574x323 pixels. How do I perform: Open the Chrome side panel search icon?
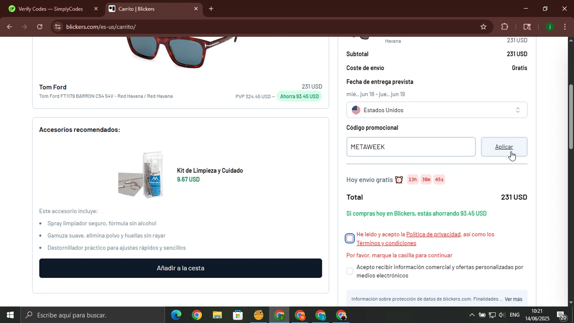[x=527, y=27]
